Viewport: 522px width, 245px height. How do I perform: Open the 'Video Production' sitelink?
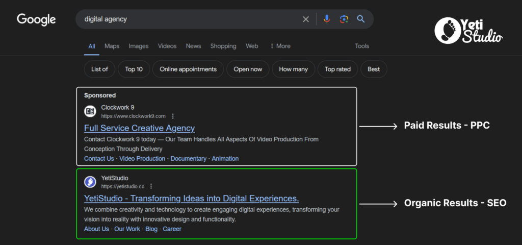(x=142, y=159)
